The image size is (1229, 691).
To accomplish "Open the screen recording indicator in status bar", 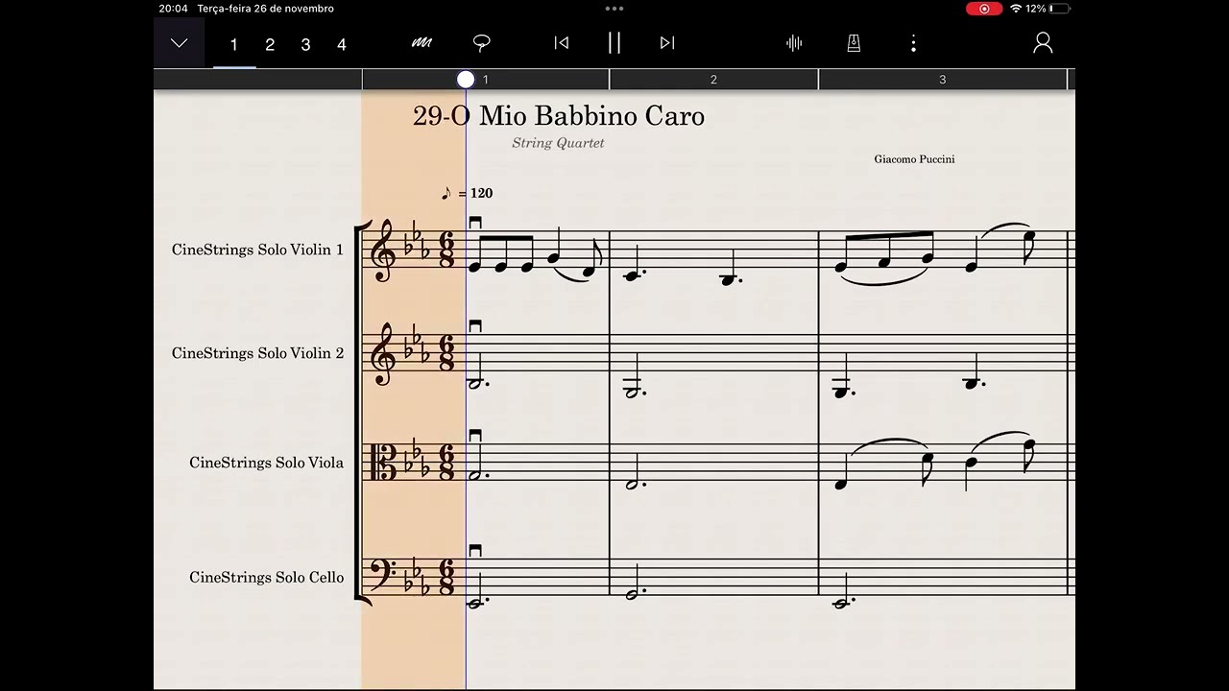I will (984, 9).
